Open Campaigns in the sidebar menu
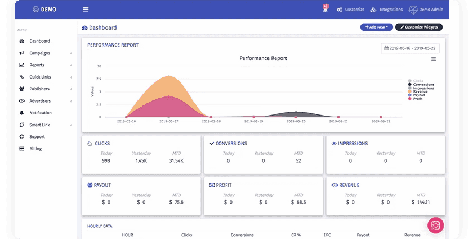This screenshot has height=239, width=473. [40, 53]
